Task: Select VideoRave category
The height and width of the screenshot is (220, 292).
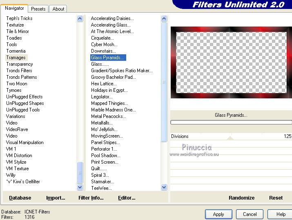Action: tap(17, 129)
